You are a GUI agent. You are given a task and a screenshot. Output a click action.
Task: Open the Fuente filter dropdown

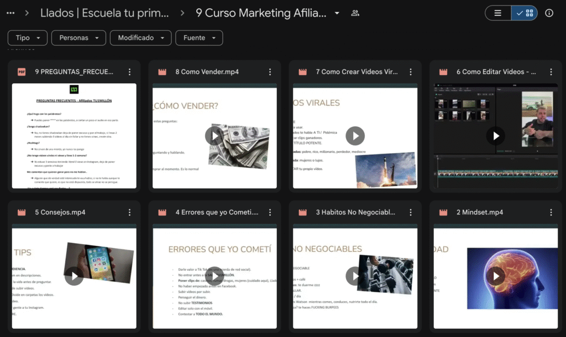tap(199, 38)
